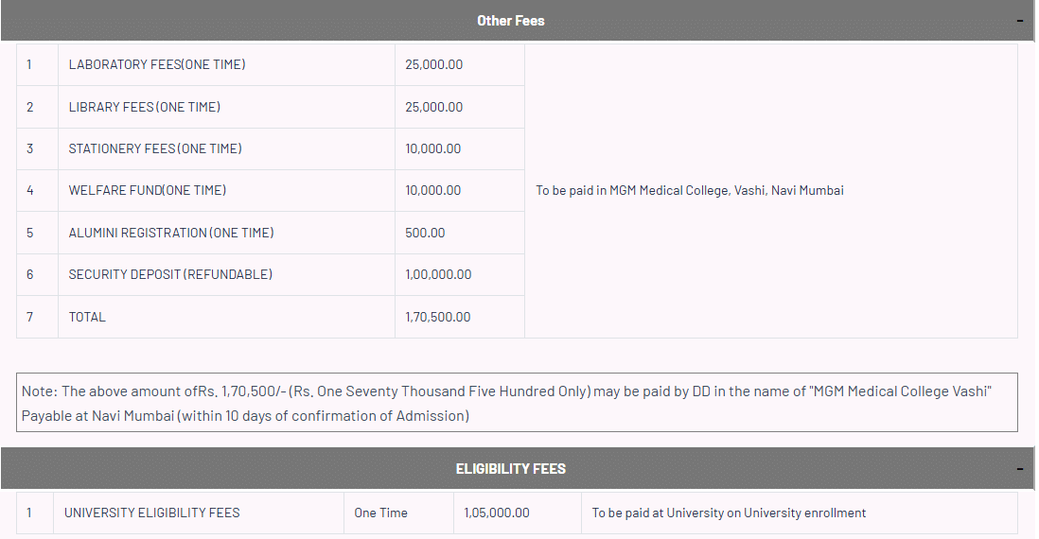Collapse the Eligibility Fees section minus icon
The image size is (1039, 539).
coord(1019,468)
